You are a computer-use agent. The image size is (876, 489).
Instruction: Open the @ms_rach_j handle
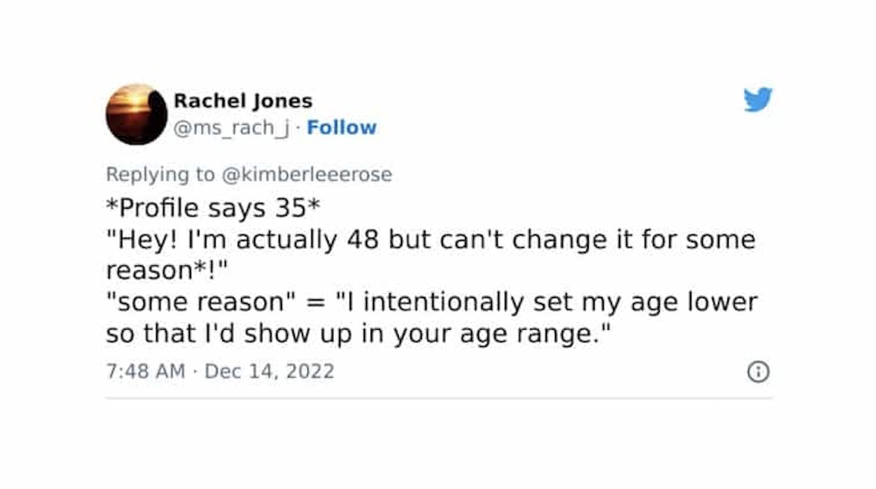coord(231,128)
